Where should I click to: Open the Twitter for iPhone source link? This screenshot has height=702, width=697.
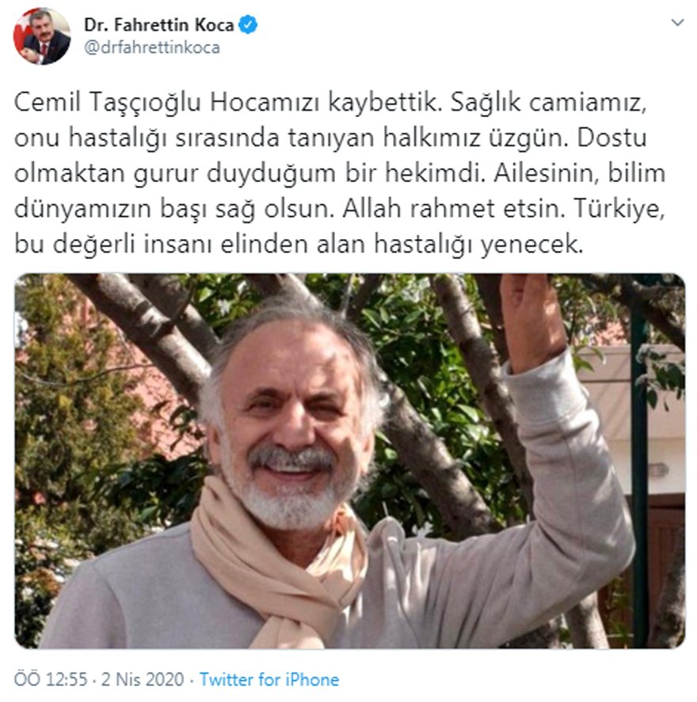[269, 679]
